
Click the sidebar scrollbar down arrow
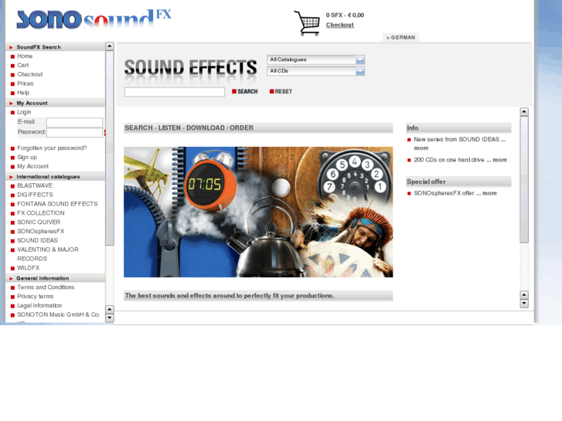pos(110,317)
